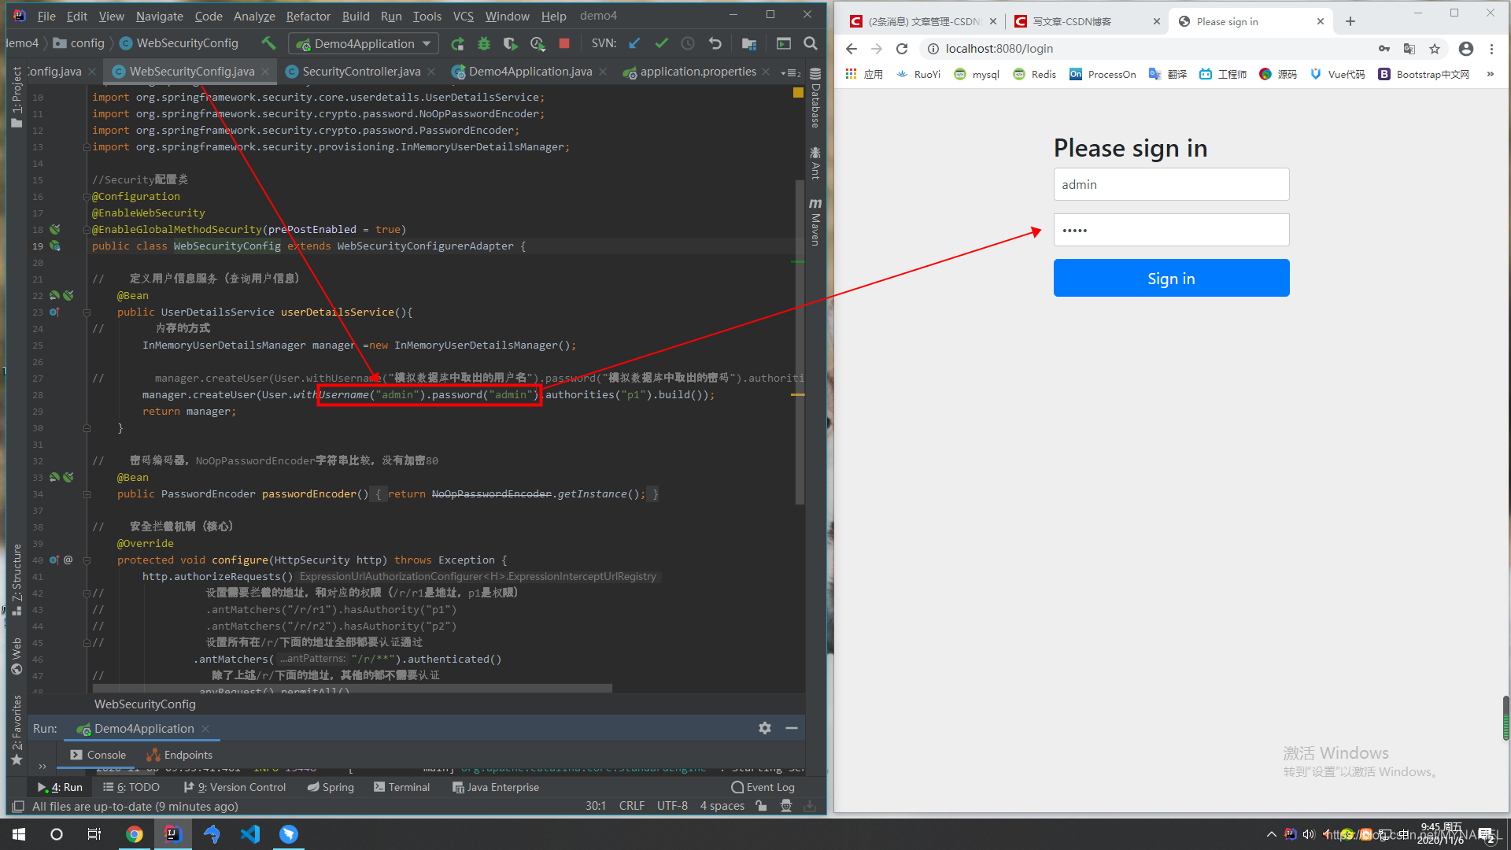Image resolution: width=1511 pixels, height=850 pixels.
Task: Open the Maven tool window
Action: click(x=815, y=222)
